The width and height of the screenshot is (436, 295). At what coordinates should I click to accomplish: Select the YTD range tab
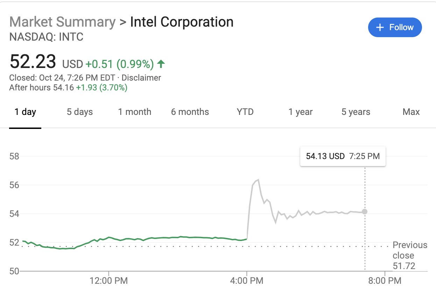[x=245, y=112]
